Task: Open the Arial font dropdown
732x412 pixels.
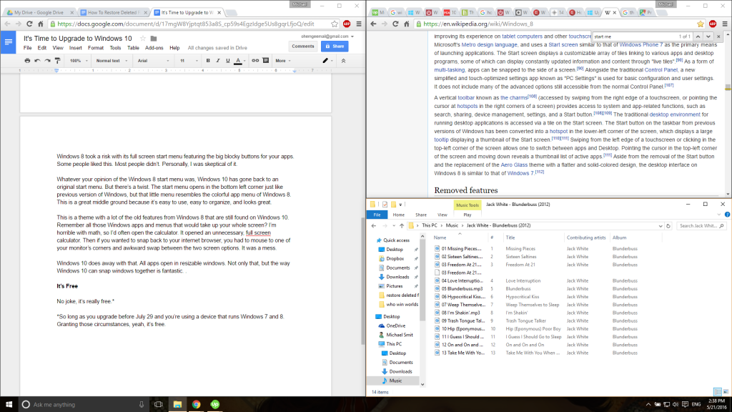Action: [x=153, y=61]
